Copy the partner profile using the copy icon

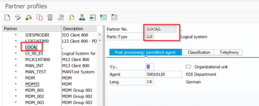point(39,17)
